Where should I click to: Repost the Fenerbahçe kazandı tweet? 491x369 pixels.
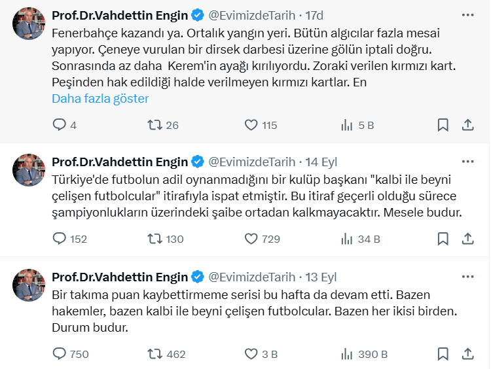[x=155, y=125]
